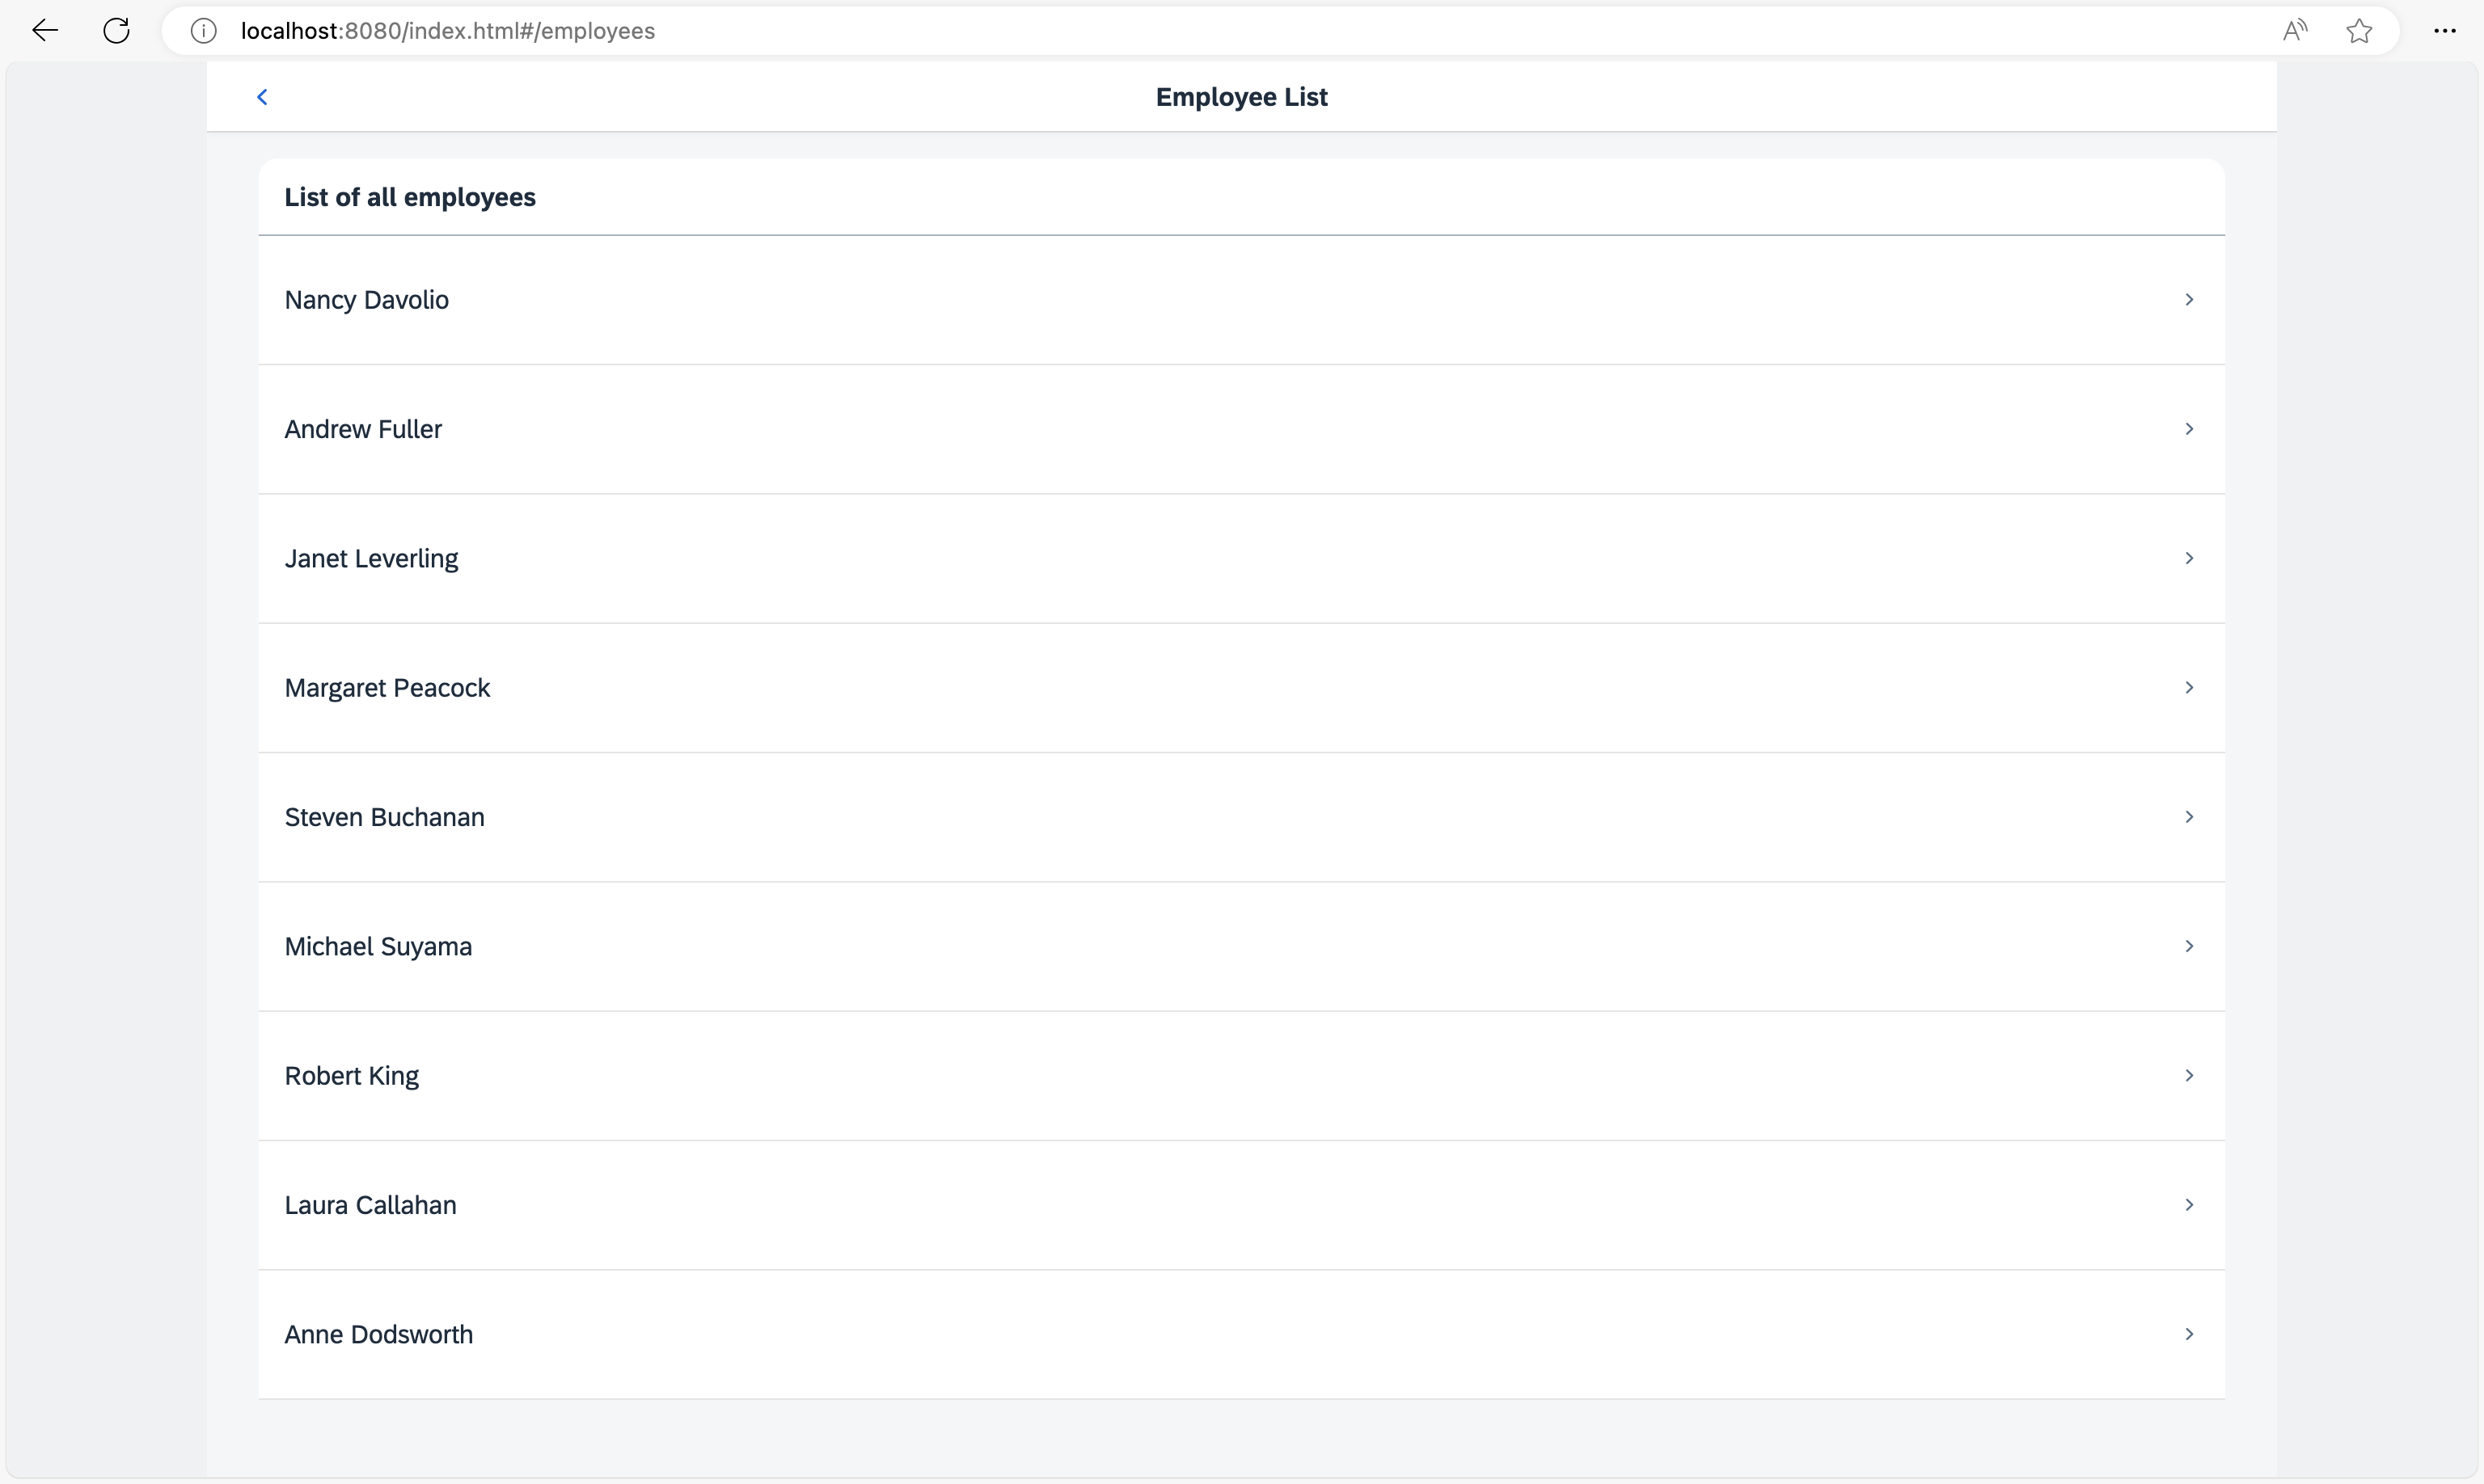Open Robert King's chevron arrow
The width and height of the screenshot is (2484, 1484).
(2189, 1076)
